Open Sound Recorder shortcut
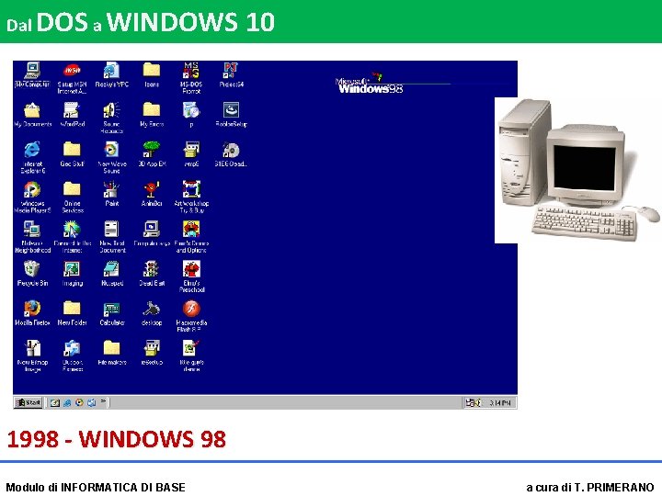This screenshot has height=496, width=662. (111, 118)
